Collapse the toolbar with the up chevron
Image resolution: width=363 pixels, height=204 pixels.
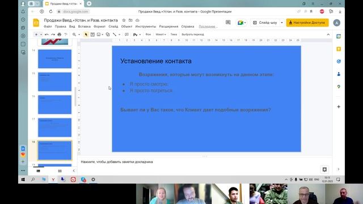click(x=328, y=35)
